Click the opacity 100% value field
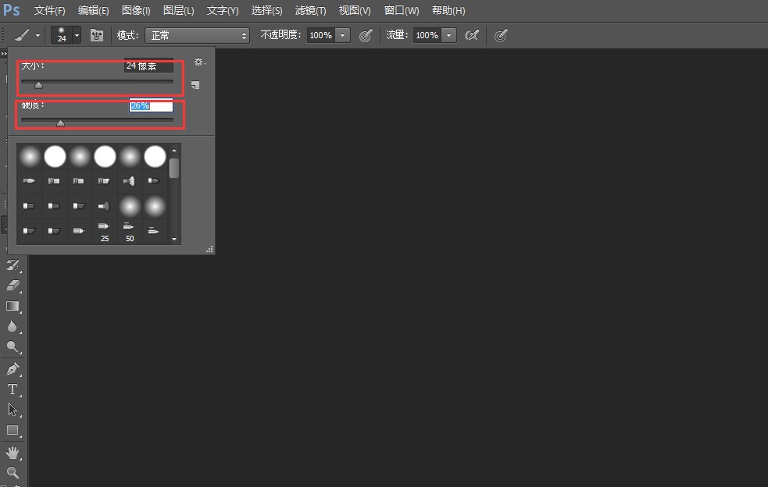Viewport: 768px width, 487px height. 321,35
